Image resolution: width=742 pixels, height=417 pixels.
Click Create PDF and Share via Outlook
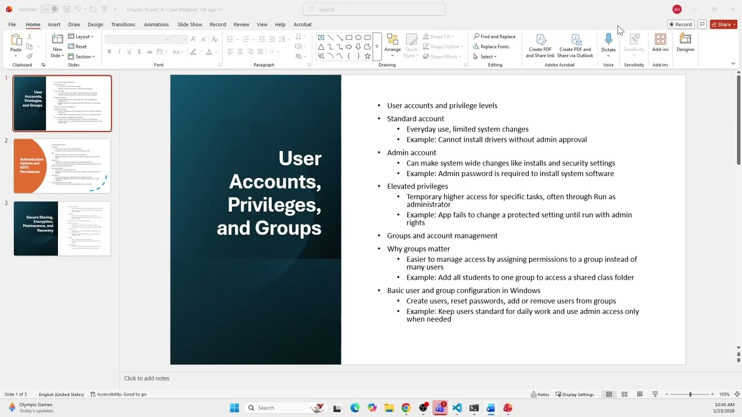click(x=575, y=46)
